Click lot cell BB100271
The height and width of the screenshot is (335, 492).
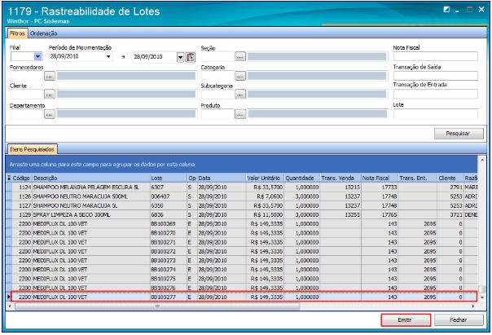click(x=168, y=242)
